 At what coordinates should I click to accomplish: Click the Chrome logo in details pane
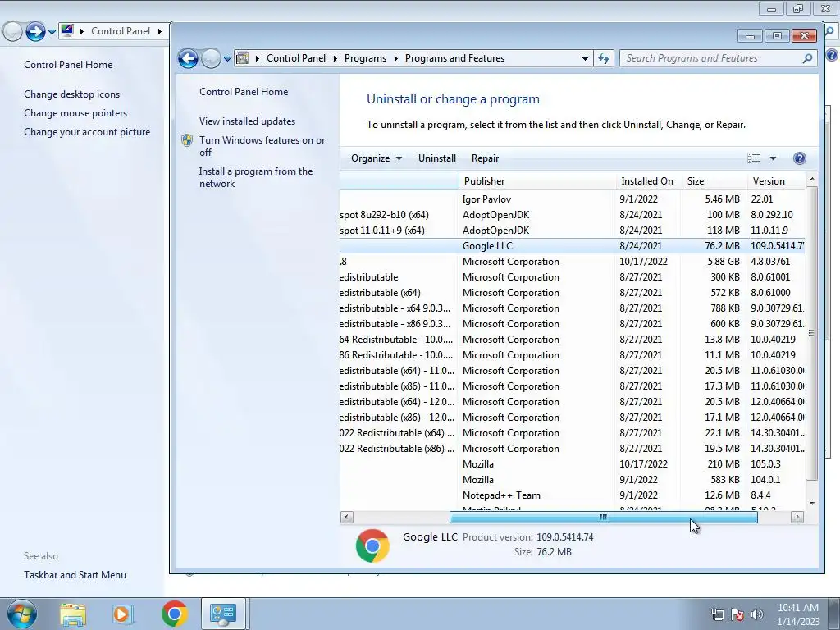(x=372, y=546)
